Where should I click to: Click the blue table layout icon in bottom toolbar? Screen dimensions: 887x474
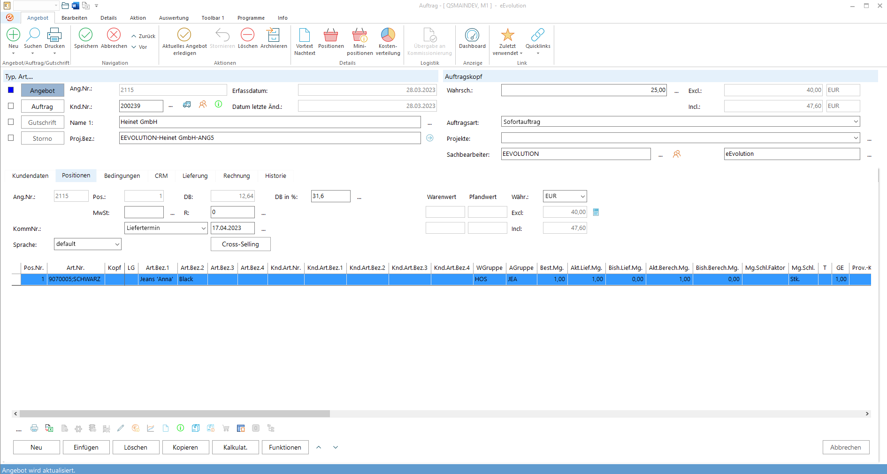(x=241, y=428)
